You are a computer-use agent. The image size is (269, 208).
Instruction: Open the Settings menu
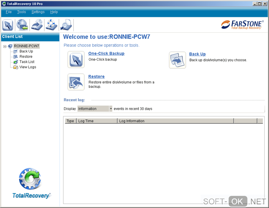pos(38,12)
